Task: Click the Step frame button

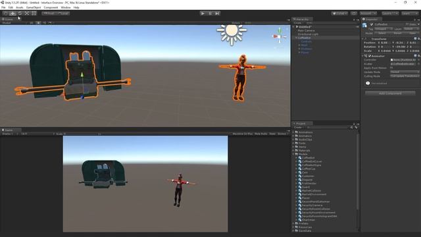Action: [x=217, y=13]
